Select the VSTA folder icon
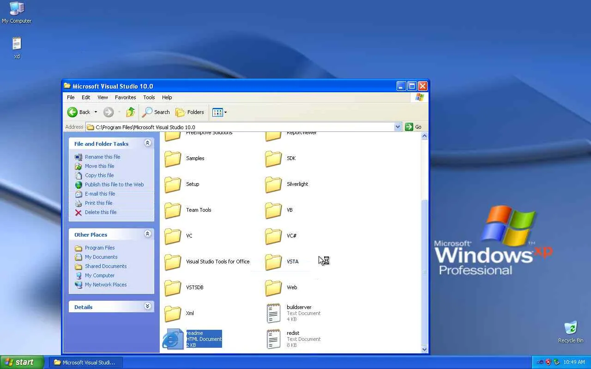This screenshot has height=369, width=591. point(273,262)
